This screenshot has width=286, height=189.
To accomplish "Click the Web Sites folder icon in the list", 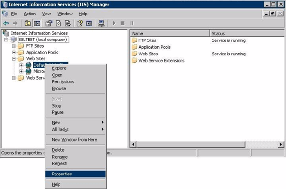I will click(x=135, y=54).
